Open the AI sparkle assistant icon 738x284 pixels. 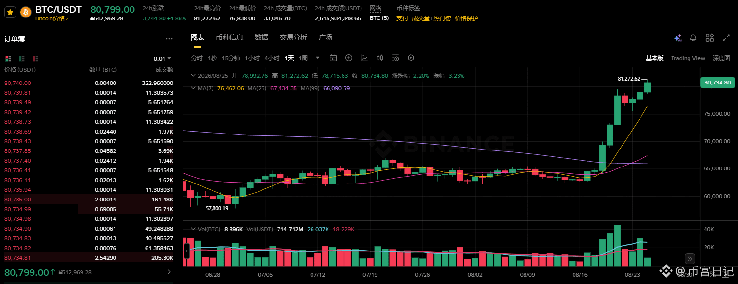click(678, 38)
